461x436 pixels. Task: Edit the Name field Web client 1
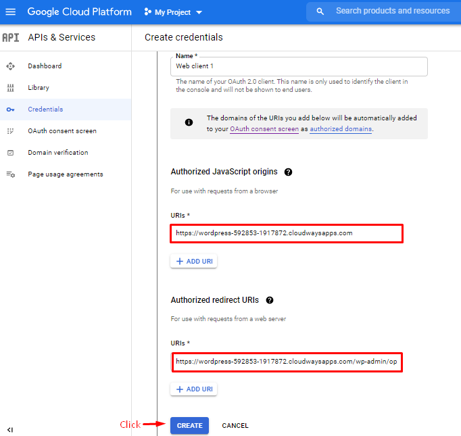click(x=299, y=66)
